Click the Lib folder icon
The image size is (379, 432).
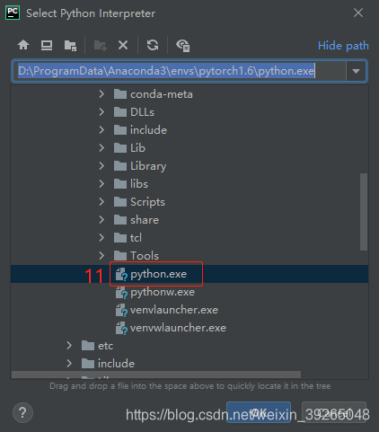(x=120, y=148)
